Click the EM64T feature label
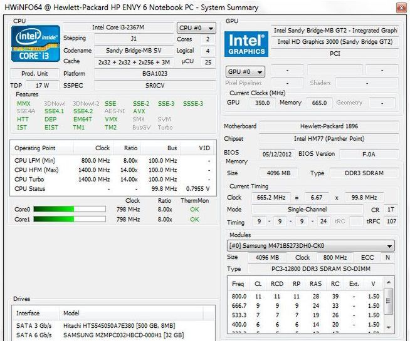Image resolution: width=410 pixels, height=341 pixels. coord(83,120)
